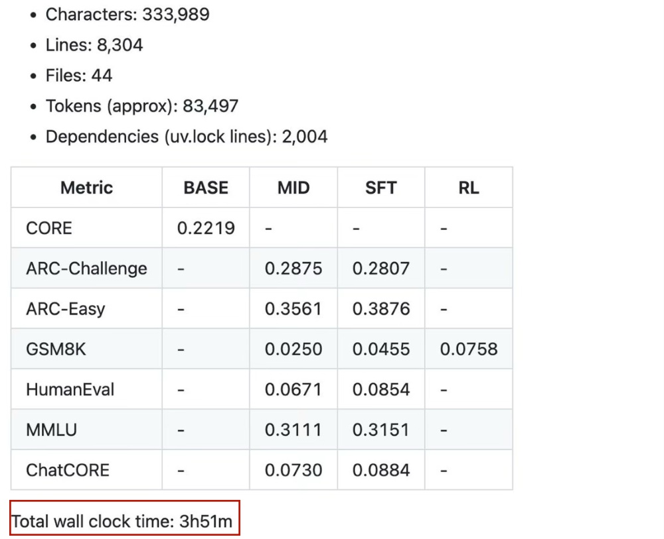Click the HumanEval row label
This screenshot has width=664, height=539.
(70, 389)
